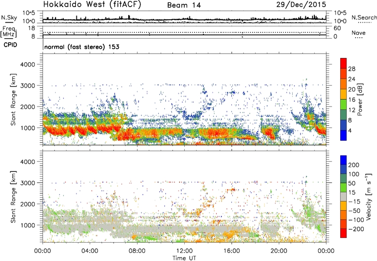Click the '3000' tick label of velocity panel
Screen dimensions: 377x261
(x=28, y=183)
